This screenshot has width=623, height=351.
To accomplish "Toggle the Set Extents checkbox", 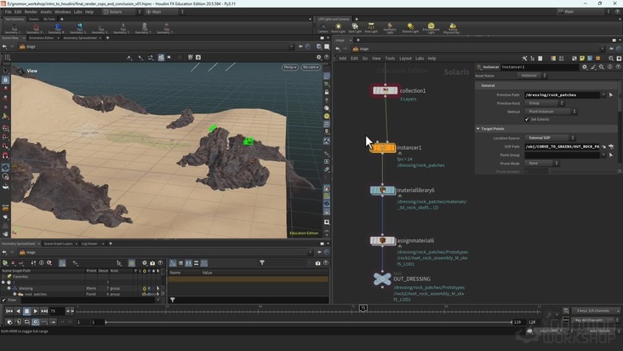I will pos(527,119).
